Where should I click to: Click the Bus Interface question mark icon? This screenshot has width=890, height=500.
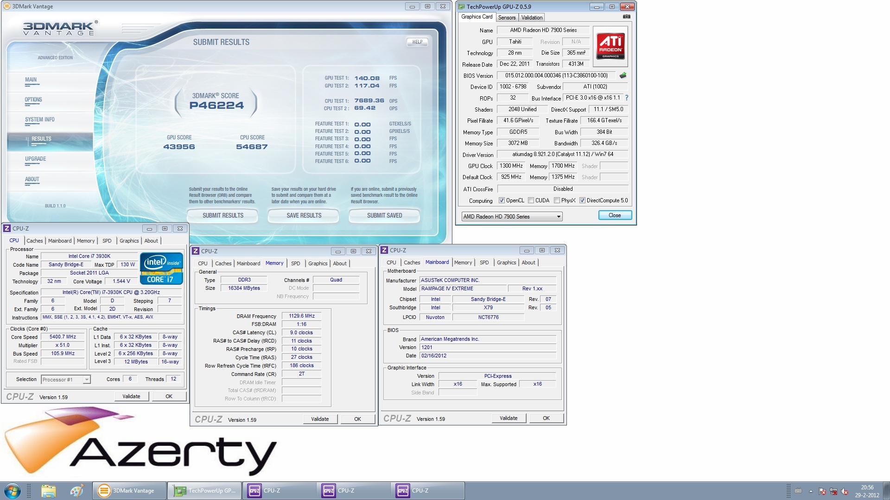pyautogui.click(x=627, y=98)
